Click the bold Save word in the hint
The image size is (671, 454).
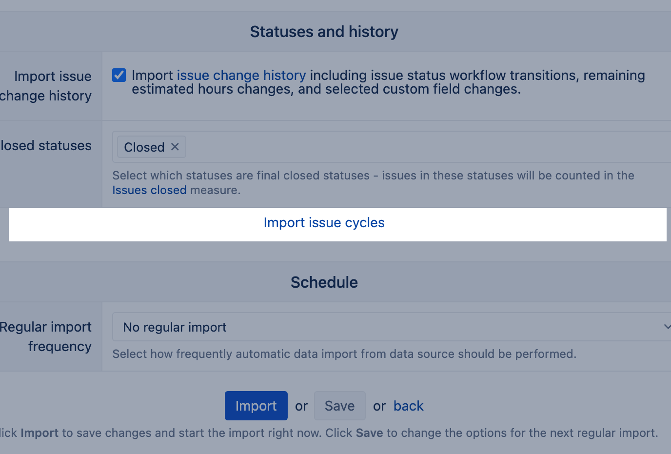(369, 433)
